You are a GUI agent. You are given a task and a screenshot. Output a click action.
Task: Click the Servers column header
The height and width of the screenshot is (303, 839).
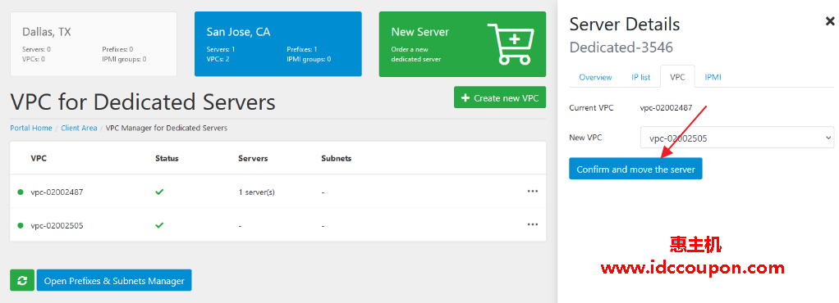(x=253, y=158)
